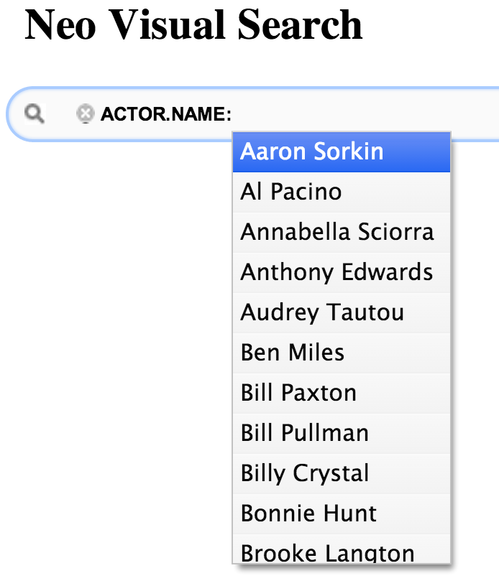Select Billy Crystal from the list

(x=304, y=473)
